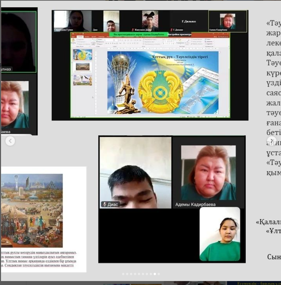Viewport: 281px width, 285px height.
Task: Click muted mic icon beside Г.Дильназ name label
Action: 171,30
